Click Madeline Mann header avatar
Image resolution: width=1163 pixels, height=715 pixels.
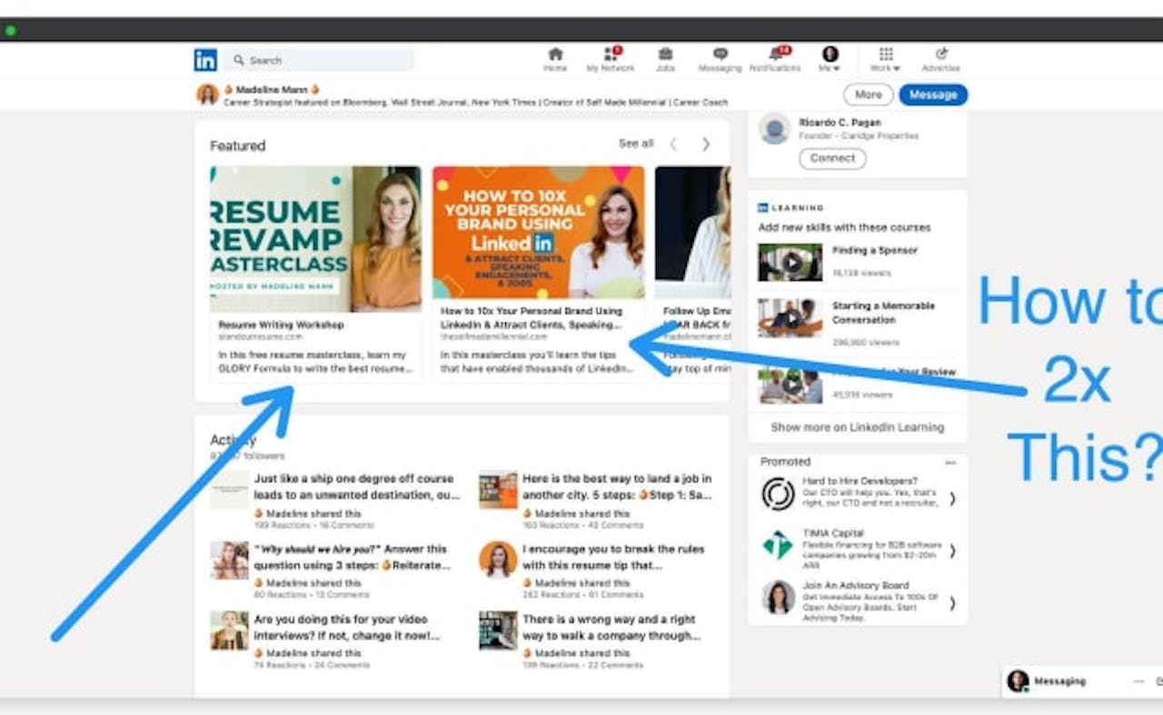click(x=207, y=94)
